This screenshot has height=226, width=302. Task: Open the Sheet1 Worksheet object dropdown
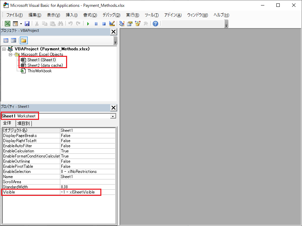click(113, 116)
